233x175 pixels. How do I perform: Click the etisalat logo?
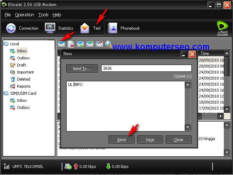(x=222, y=28)
